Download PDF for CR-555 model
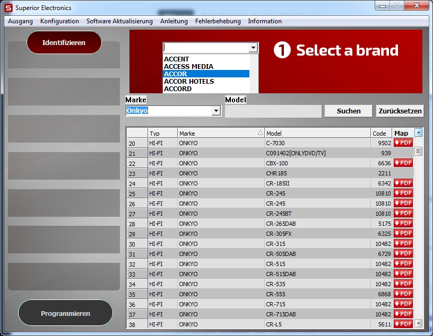 403,294
